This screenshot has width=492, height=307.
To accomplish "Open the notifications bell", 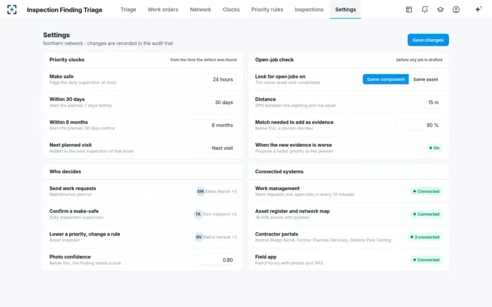I will tap(424, 9).
